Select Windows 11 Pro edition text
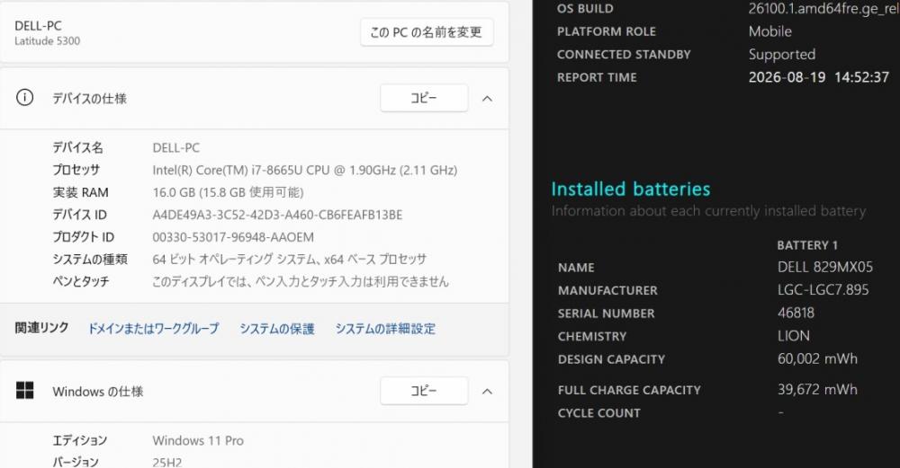This screenshot has height=468, width=900. click(198, 440)
